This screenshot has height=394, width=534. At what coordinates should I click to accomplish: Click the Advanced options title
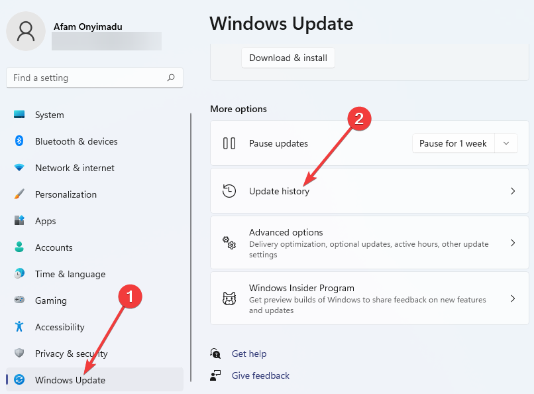click(x=286, y=232)
